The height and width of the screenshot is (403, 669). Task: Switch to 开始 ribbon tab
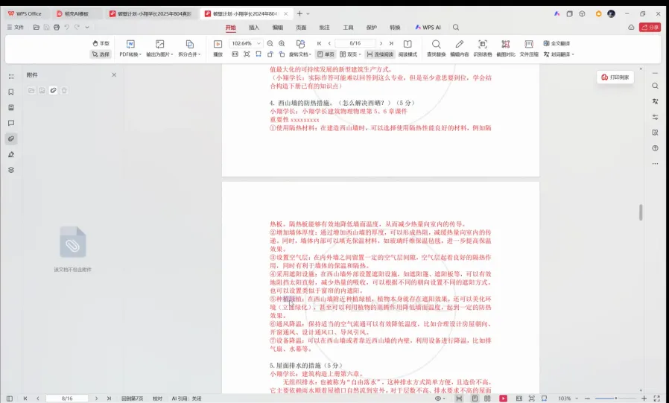(230, 28)
